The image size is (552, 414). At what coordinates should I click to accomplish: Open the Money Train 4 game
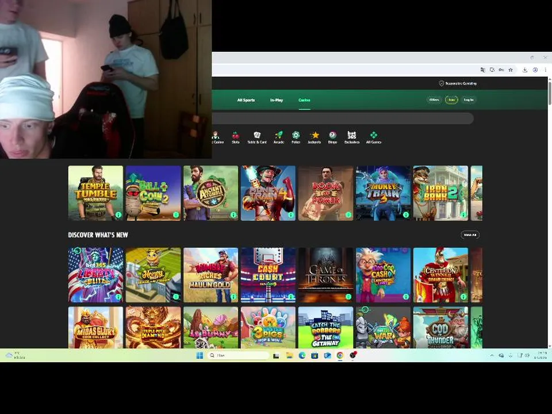tap(268, 193)
